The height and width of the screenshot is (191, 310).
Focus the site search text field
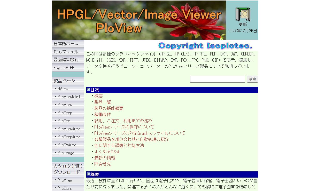tap(218, 79)
